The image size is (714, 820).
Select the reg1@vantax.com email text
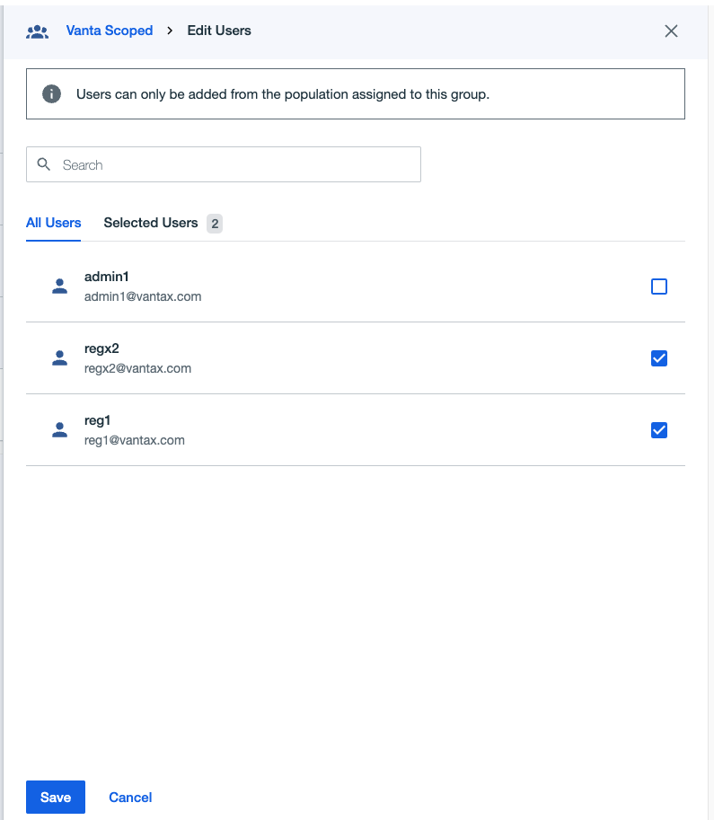[x=135, y=440]
